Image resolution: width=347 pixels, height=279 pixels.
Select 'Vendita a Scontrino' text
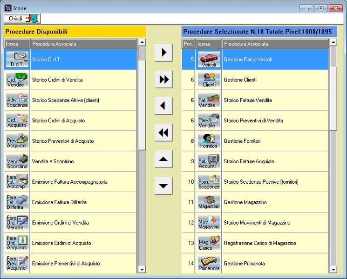[x=53, y=161]
